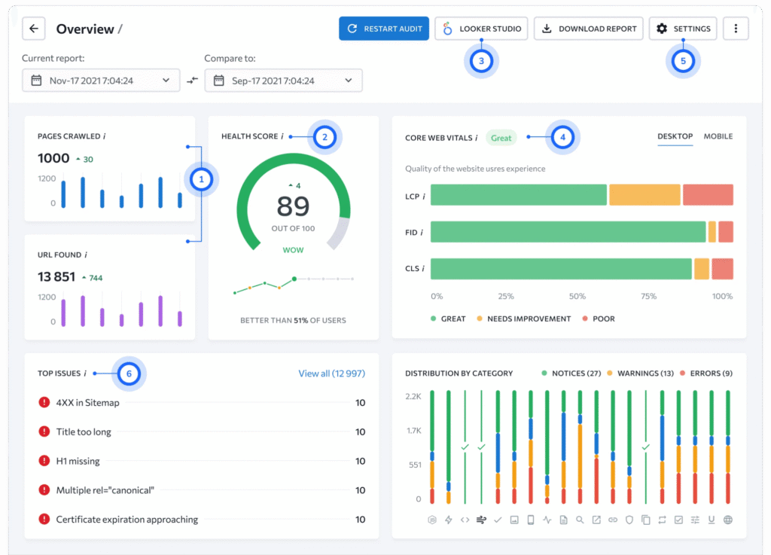Click the RESTART AUDIT button

[384, 28]
